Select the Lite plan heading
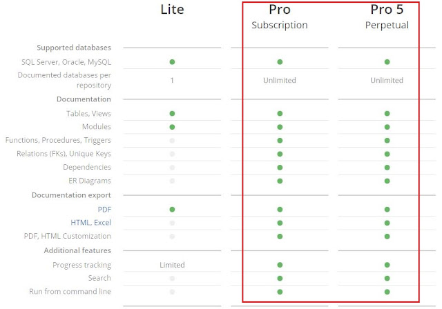Screen dimensions: 442x309 (x=172, y=9)
